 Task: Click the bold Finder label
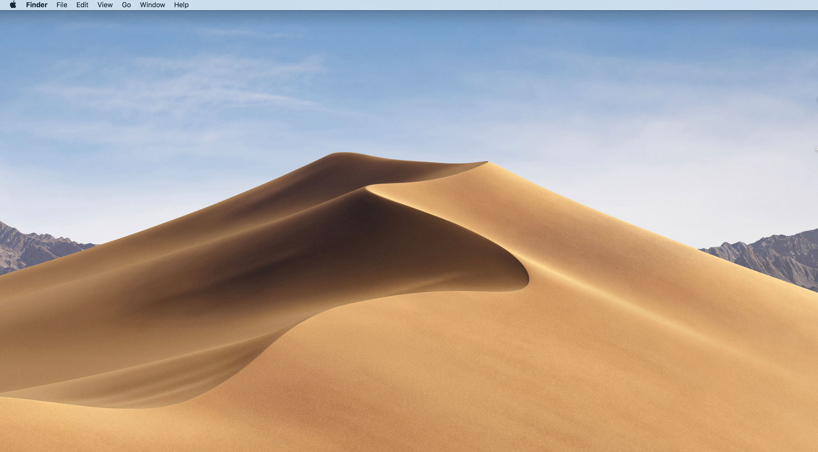(x=37, y=5)
